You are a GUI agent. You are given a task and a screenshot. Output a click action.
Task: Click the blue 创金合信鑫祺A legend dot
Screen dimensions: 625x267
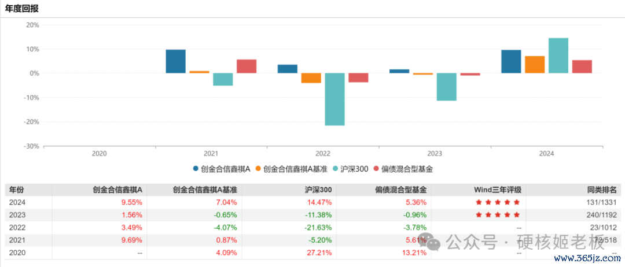[x=196, y=169]
